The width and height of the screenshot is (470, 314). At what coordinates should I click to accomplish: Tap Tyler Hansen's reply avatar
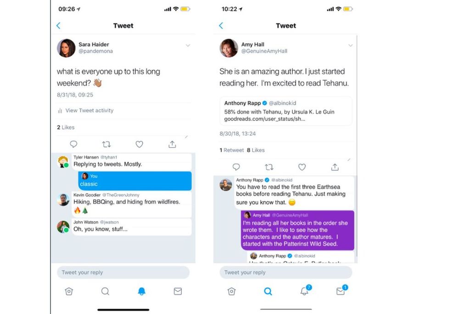(63, 161)
